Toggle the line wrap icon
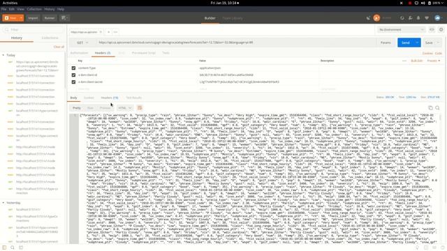 point(140,108)
